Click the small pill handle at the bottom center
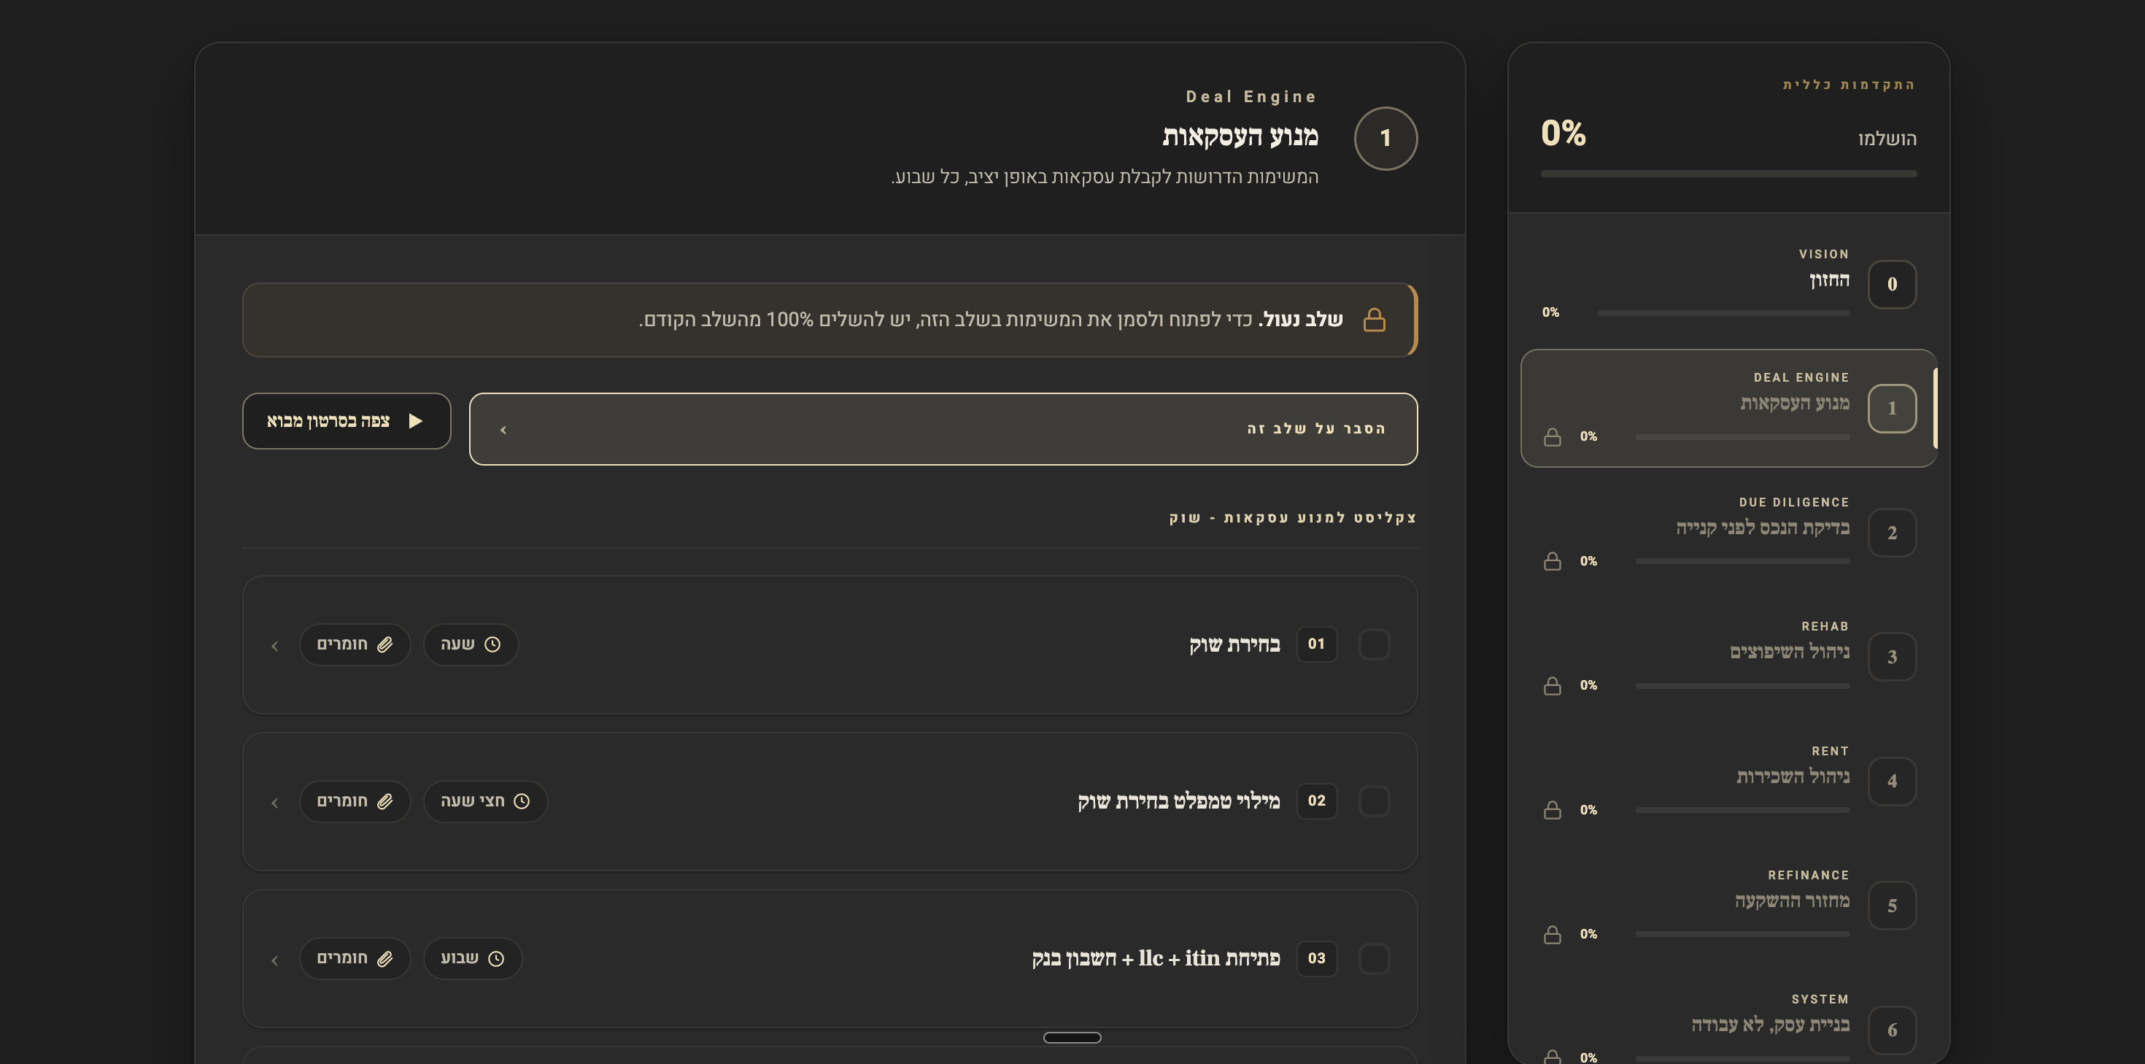2145x1064 pixels. pos(1072,1037)
